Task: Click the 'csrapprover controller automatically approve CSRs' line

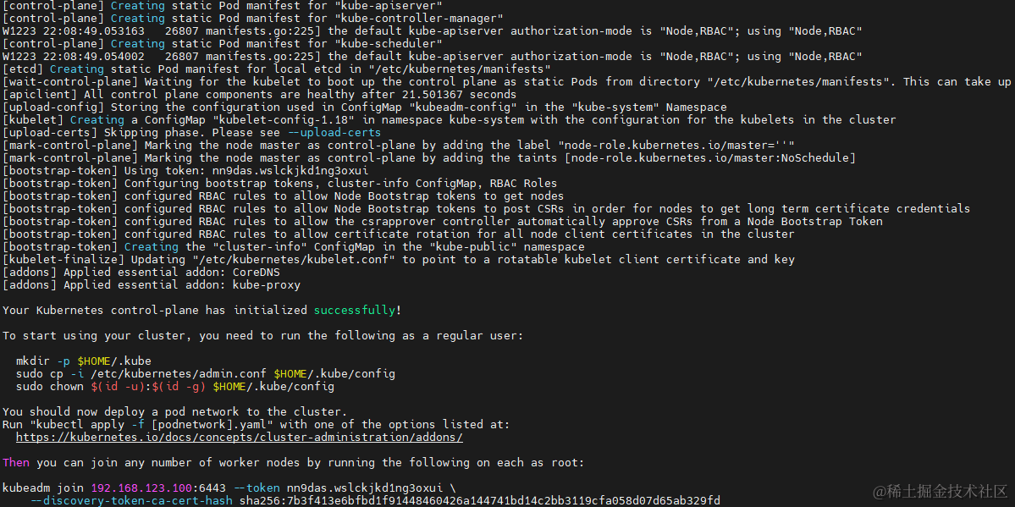Action: (x=442, y=222)
